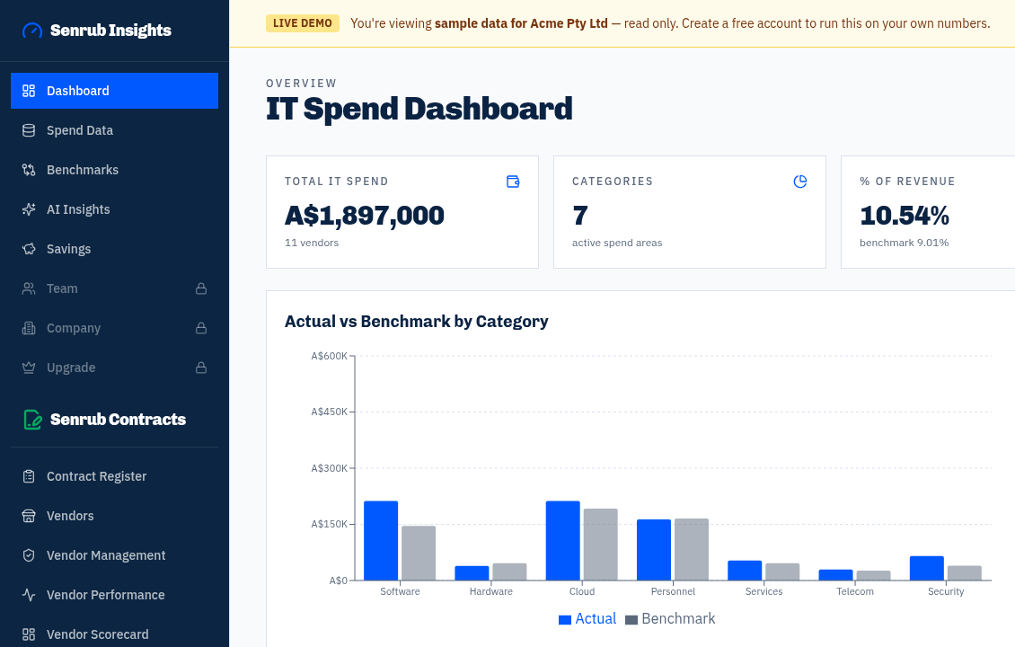Click the Senrub Insights brand title
1015x647 pixels.
[110, 31]
